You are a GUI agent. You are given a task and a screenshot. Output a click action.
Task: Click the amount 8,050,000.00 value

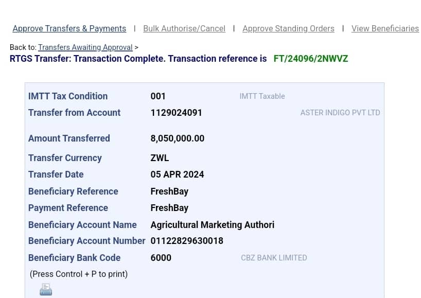coord(177,138)
